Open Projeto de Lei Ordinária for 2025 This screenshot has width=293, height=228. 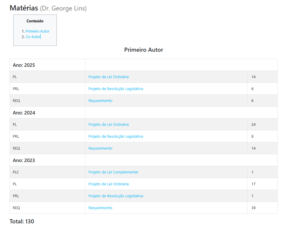pos(108,77)
